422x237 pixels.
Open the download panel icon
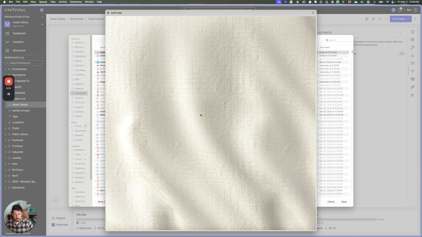pyautogui.click(x=412, y=55)
